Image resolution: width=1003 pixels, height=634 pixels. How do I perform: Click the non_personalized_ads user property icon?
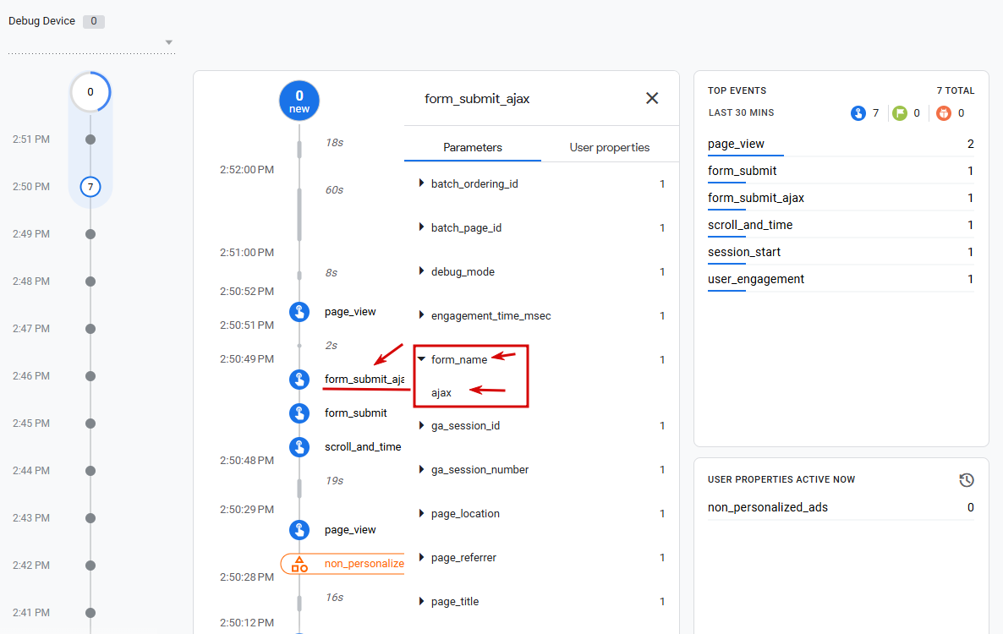pyautogui.click(x=299, y=564)
